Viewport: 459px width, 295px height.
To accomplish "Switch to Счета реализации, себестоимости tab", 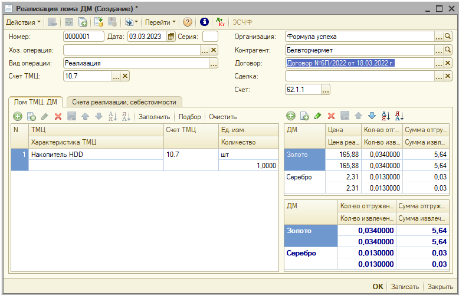I will 124,101.
